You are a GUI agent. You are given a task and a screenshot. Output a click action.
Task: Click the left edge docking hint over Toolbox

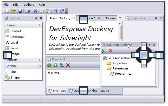tap(7, 55)
